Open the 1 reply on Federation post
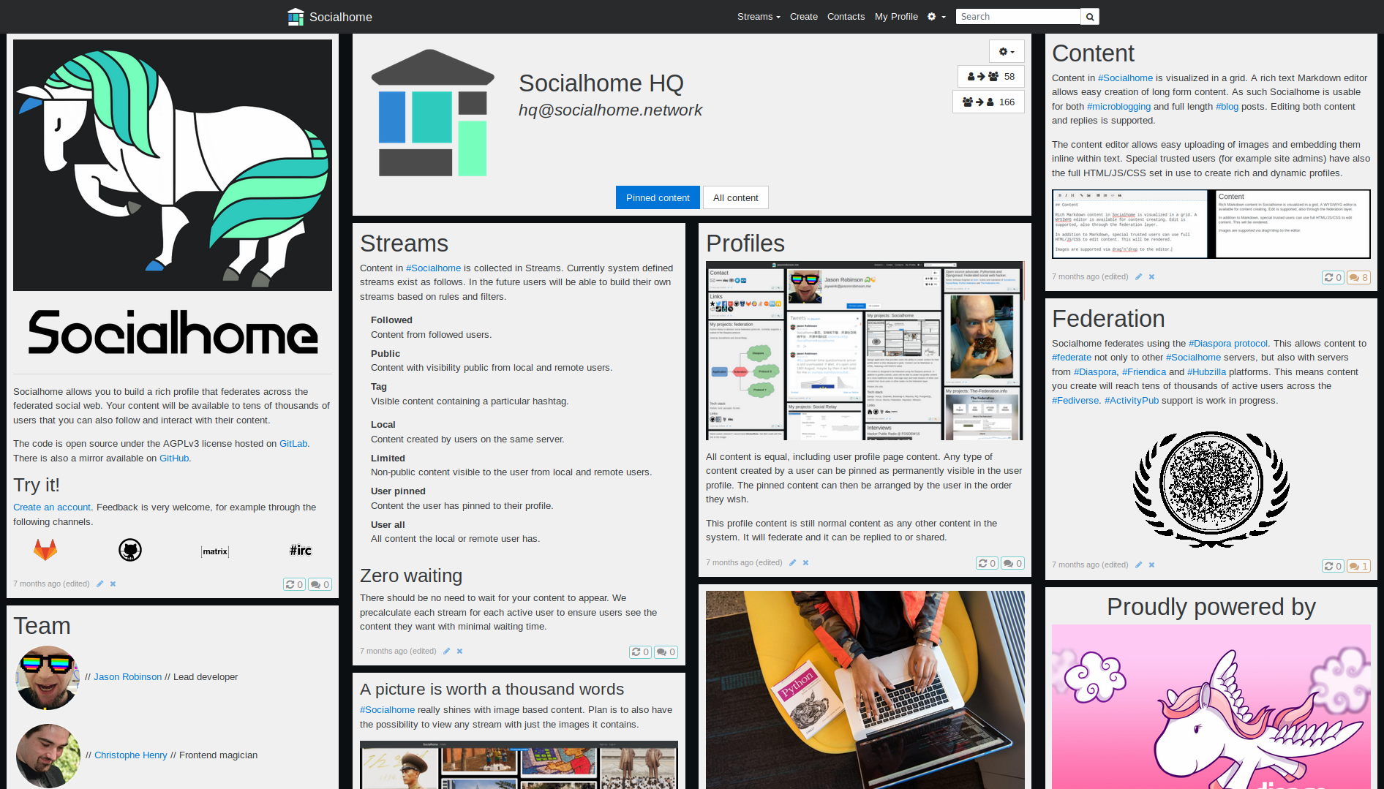Image resolution: width=1384 pixels, height=789 pixels. tap(1358, 566)
